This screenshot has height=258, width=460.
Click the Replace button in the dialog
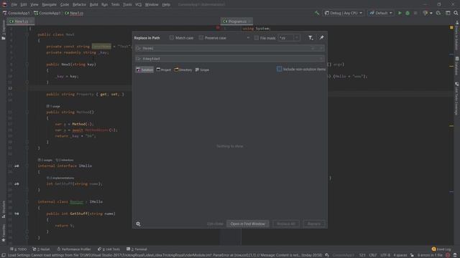point(314,224)
